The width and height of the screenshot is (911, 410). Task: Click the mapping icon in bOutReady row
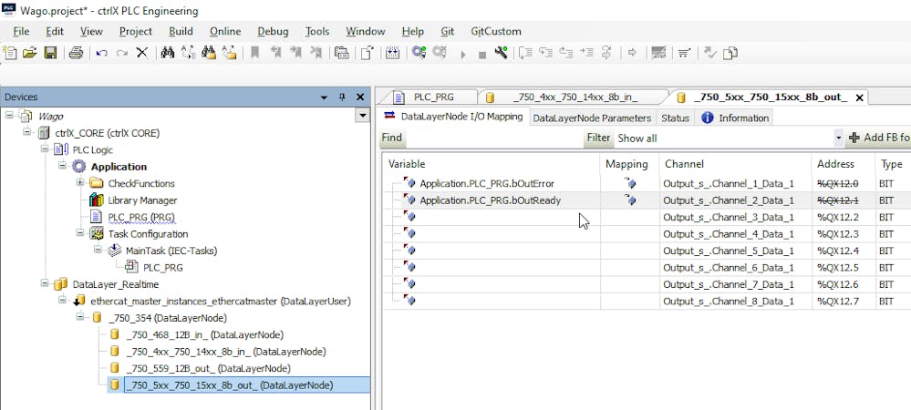coord(630,200)
